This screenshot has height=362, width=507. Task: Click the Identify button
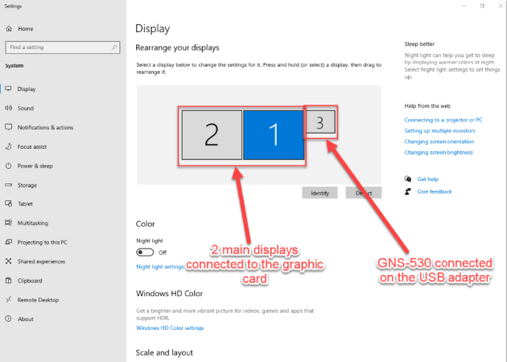[x=319, y=193]
